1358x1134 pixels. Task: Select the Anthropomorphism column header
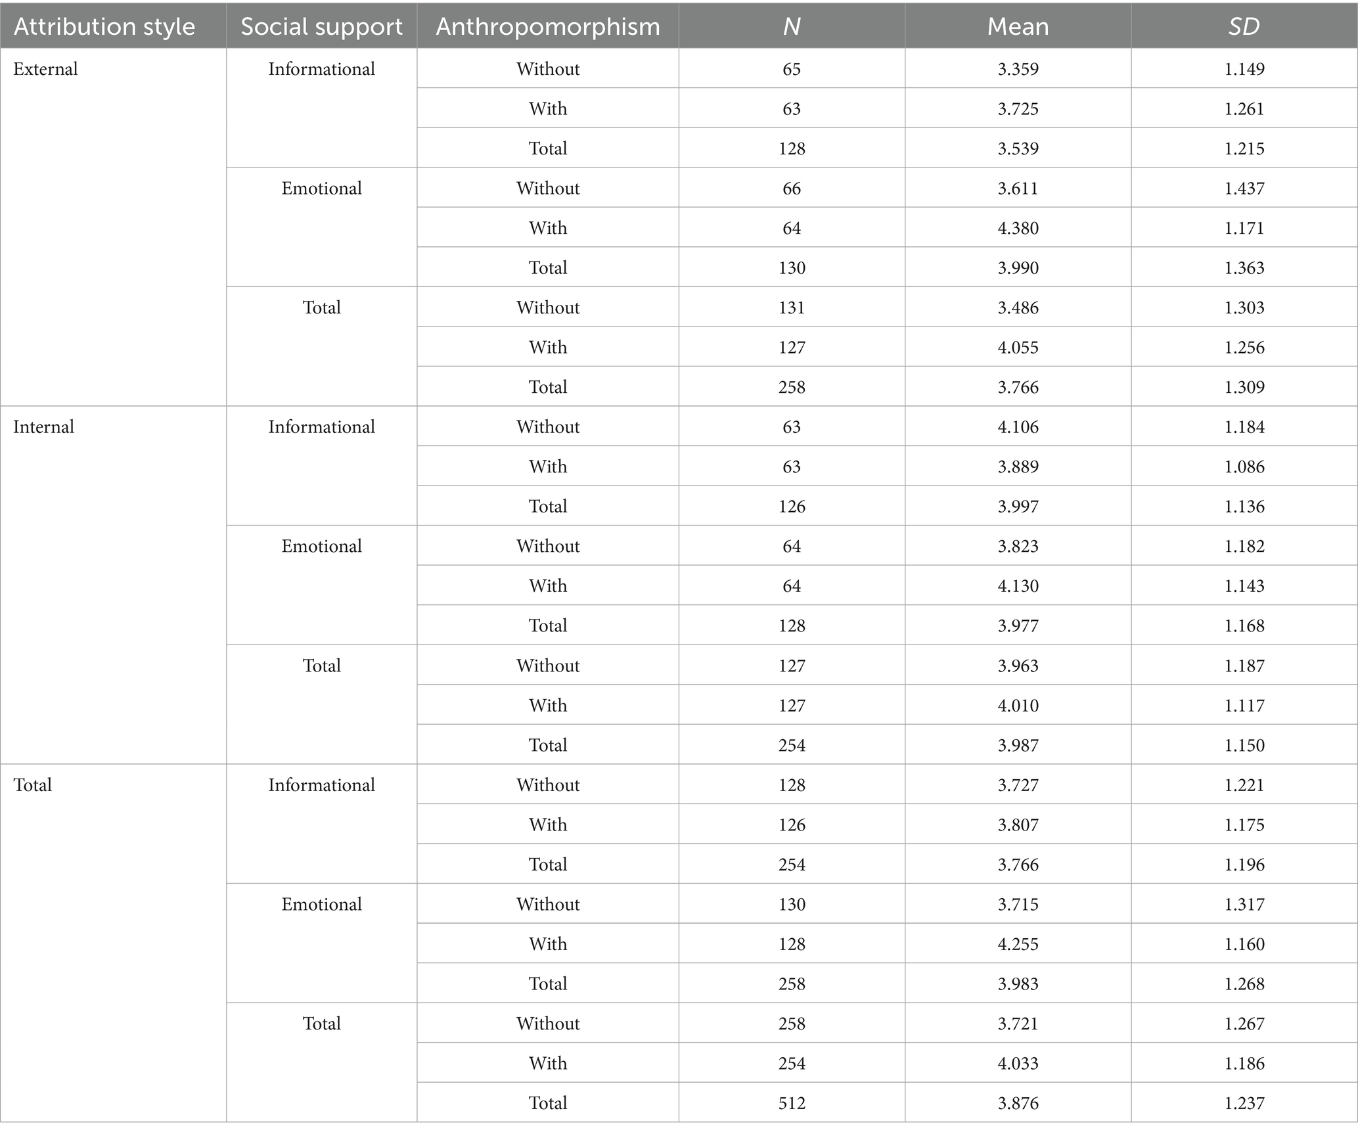(x=547, y=26)
